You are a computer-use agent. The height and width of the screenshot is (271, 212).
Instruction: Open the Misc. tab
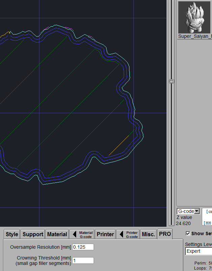(148, 234)
